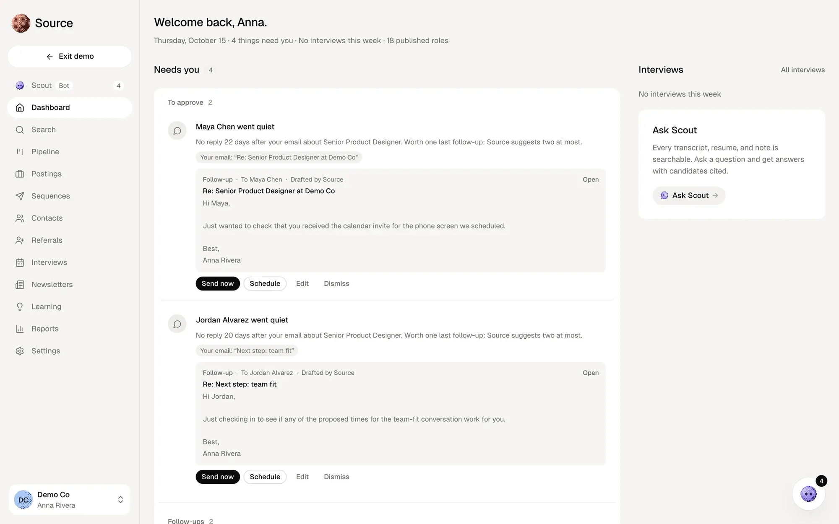This screenshot has width=839, height=524.
Task: Click the All interviews link
Action: [803, 70]
